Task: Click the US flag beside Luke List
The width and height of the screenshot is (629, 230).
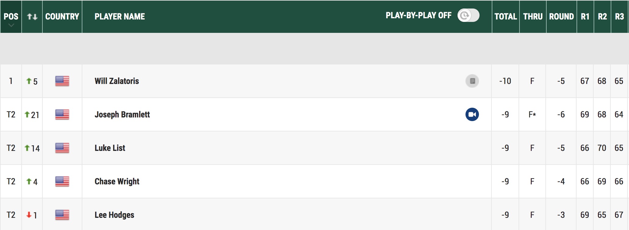Action: pyautogui.click(x=62, y=148)
